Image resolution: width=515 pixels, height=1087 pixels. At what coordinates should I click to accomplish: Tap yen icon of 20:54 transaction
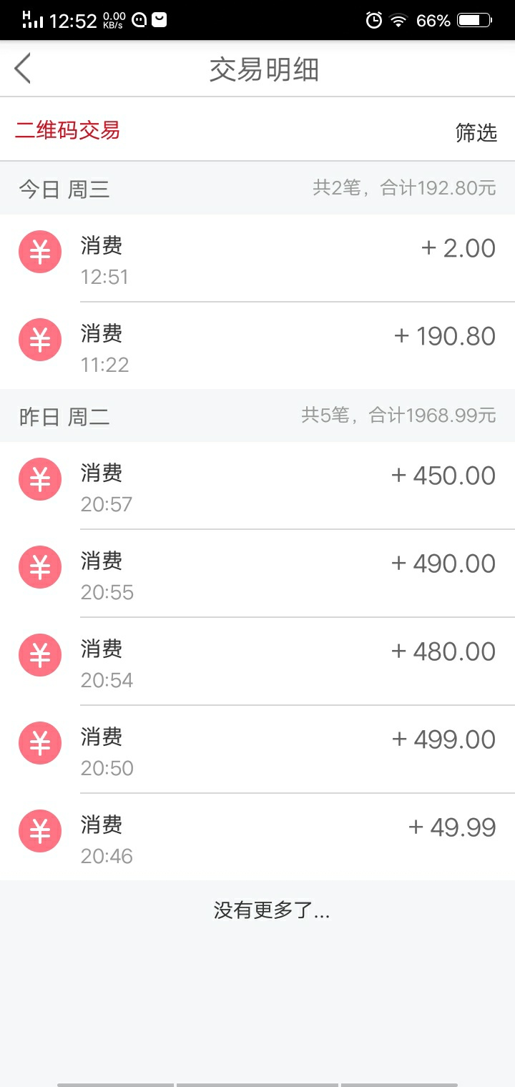coord(40,655)
